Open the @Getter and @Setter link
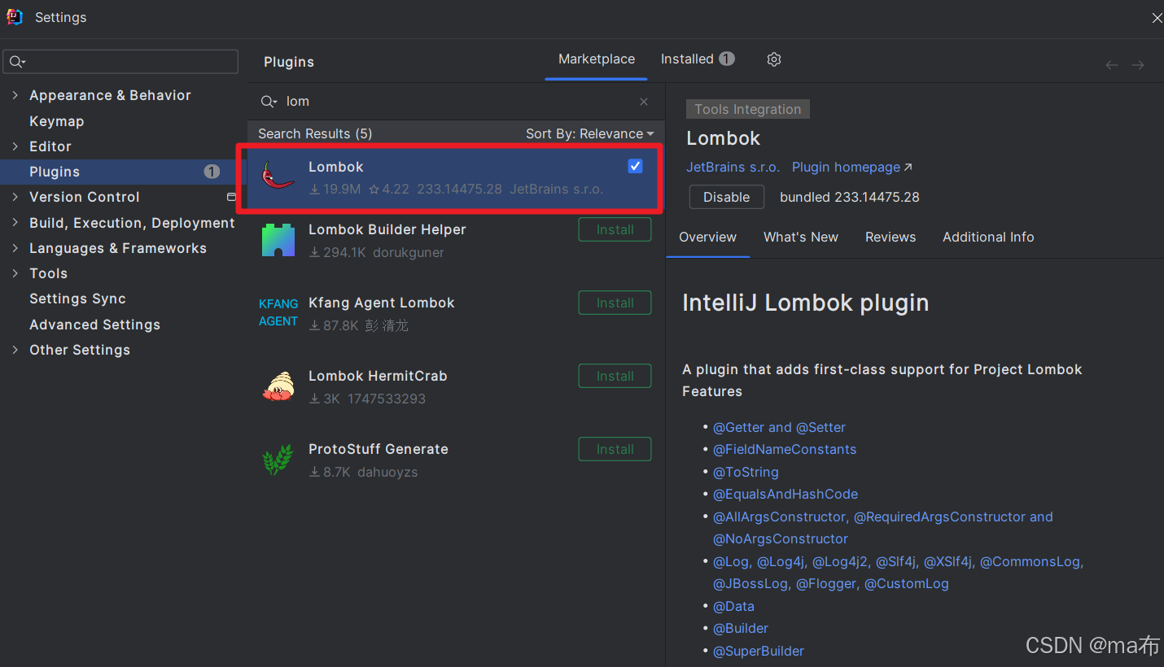1164x667 pixels. (779, 427)
